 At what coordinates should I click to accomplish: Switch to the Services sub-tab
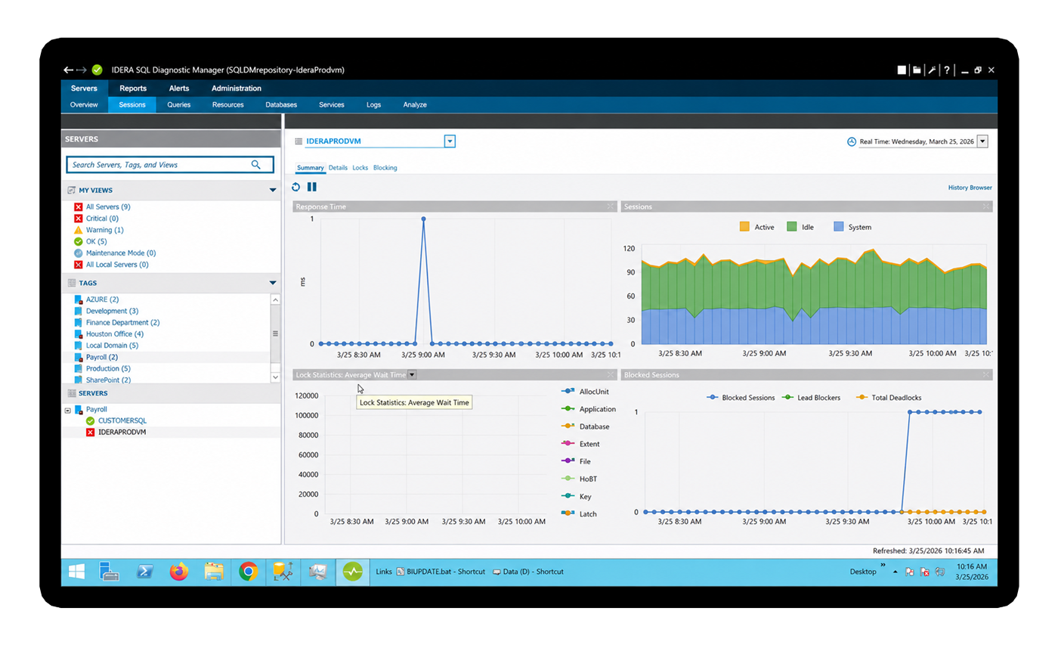point(332,105)
